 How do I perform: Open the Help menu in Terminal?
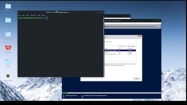tap(43, 15)
